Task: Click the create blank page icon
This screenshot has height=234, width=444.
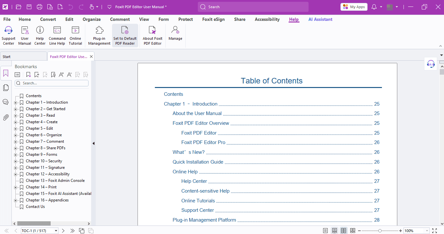Action: (60, 7)
